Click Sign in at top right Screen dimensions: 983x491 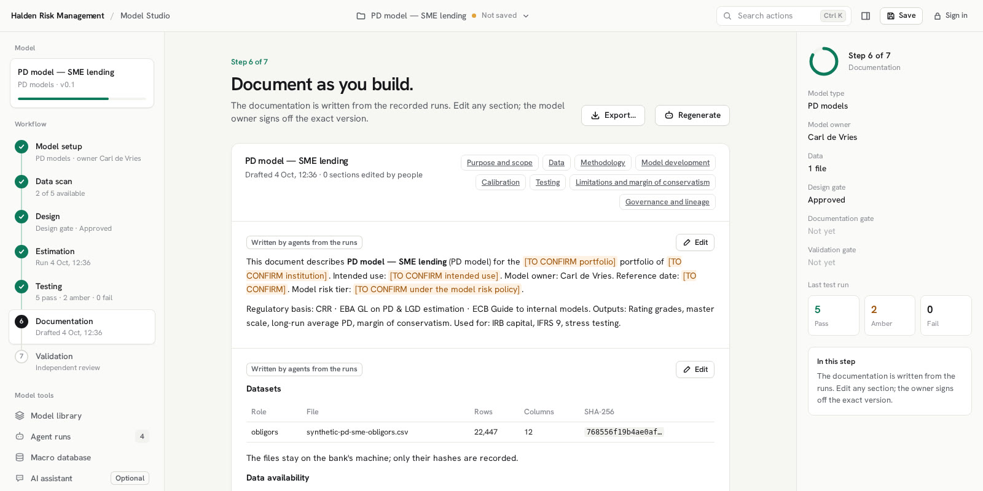coord(950,16)
